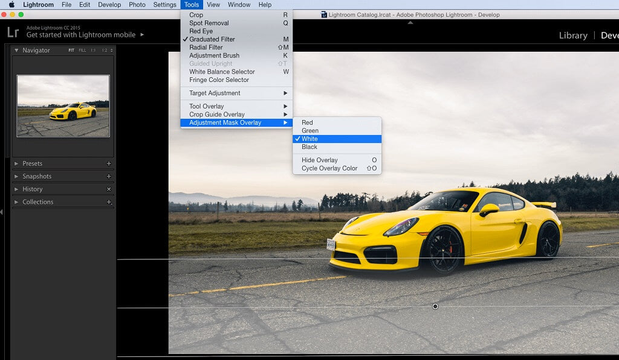Open the View menu
Image resolution: width=619 pixels, height=360 pixels.
click(213, 4)
